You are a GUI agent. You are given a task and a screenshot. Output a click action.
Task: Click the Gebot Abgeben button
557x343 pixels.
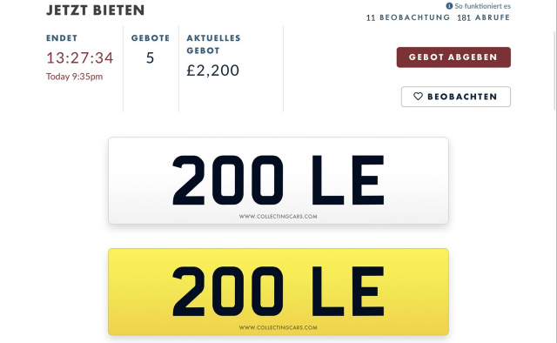[x=453, y=57]
